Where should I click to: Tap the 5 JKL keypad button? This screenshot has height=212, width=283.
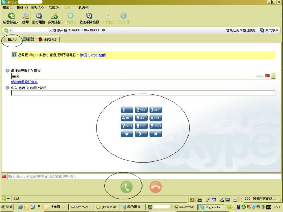point(141,118)
